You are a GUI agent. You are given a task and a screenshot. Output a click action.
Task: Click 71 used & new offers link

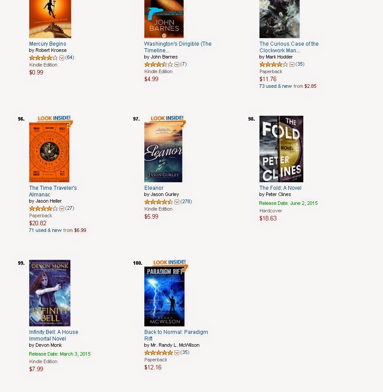(45, 230)
